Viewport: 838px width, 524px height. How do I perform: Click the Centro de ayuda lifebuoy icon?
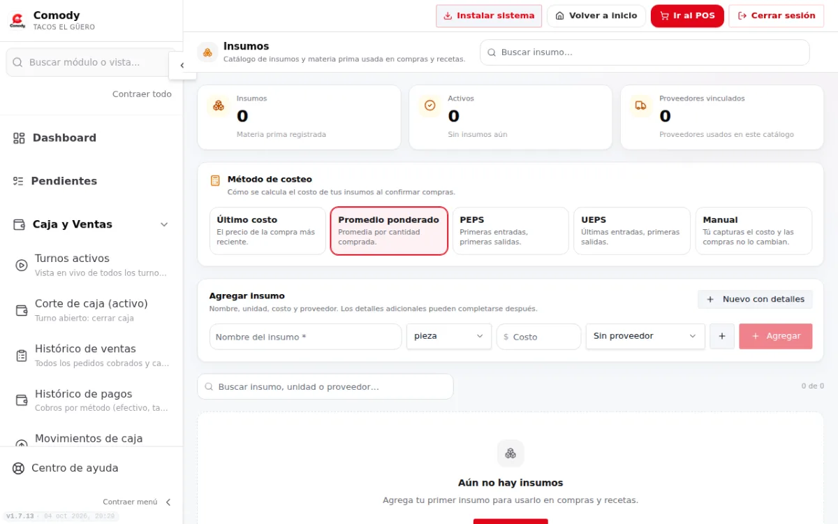click(19, 468)
